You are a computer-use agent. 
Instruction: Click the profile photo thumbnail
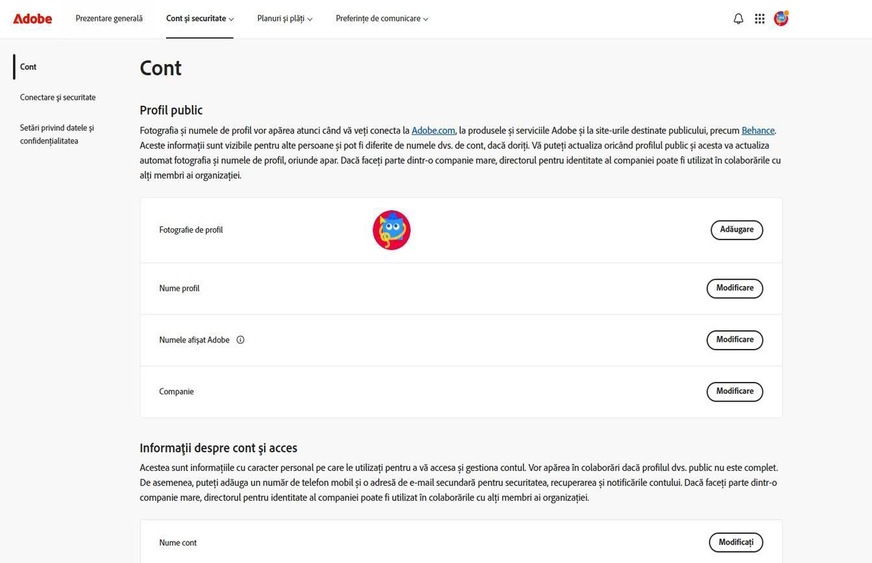pyautogui.click(x=391, y=230)
